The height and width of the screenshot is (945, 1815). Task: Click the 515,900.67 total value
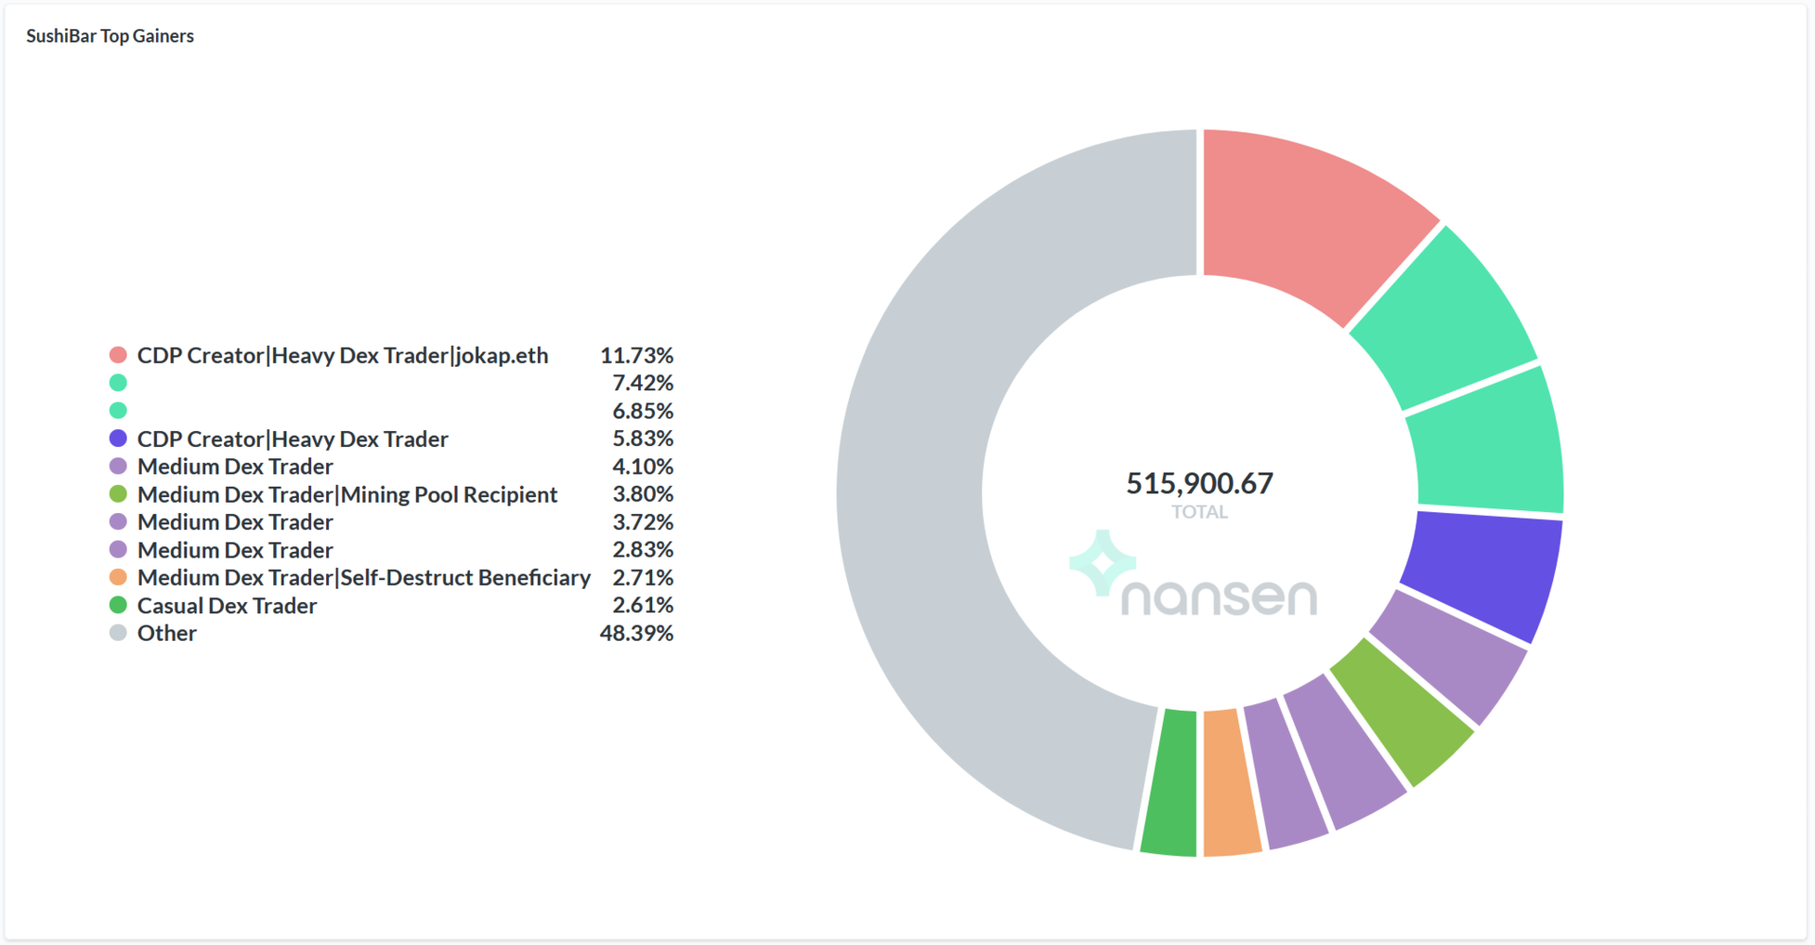(1199, 484)
